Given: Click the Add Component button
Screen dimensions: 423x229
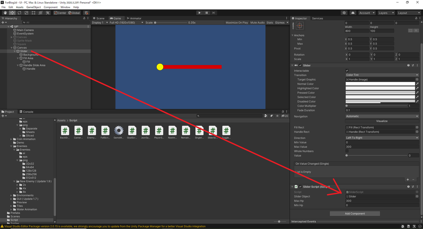Looking at the screenshot, I should click(355, 213).
